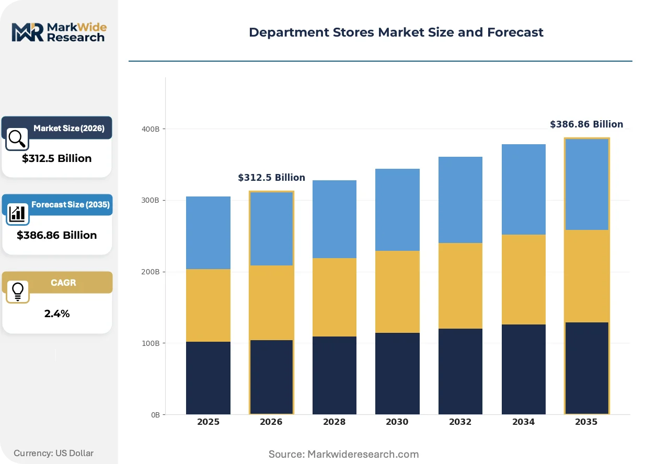Click the 2025 x-axis label

(x=208, y=422)
